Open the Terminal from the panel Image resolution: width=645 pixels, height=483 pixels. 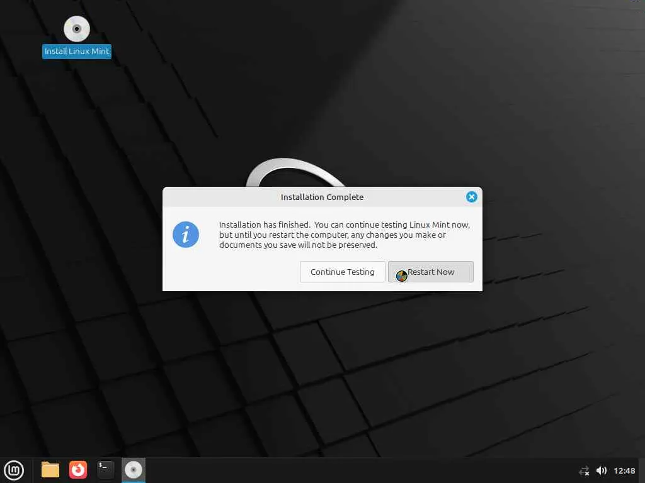[x=106, y=470]
